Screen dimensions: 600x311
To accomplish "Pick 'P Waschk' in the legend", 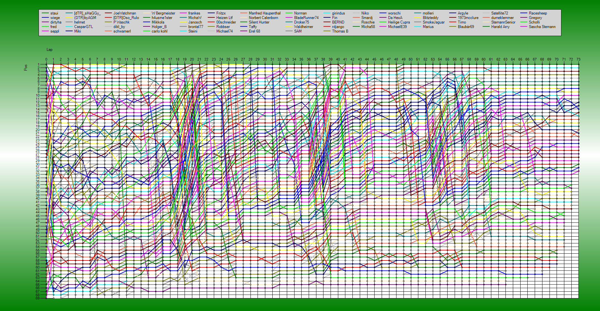I will pos(122,22).
